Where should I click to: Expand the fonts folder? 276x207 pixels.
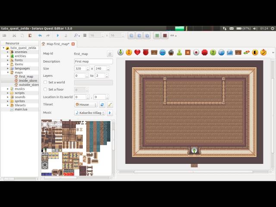(8, 60)
